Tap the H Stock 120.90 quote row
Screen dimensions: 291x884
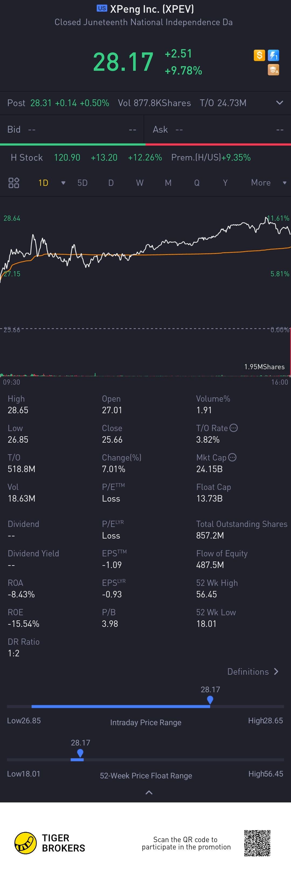130,157
